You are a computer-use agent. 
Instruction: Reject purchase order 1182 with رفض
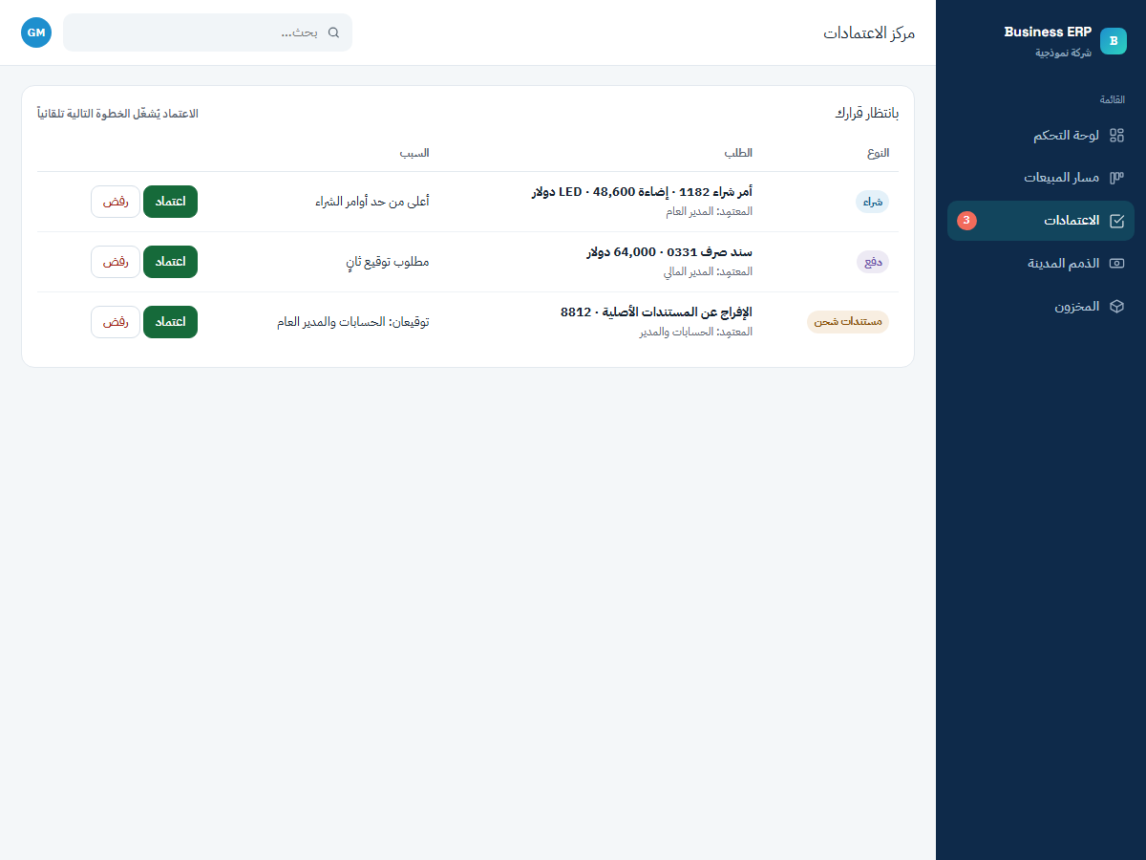coord(116,202)
